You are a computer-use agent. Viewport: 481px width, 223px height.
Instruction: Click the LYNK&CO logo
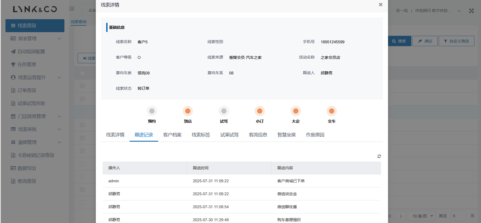35,9
